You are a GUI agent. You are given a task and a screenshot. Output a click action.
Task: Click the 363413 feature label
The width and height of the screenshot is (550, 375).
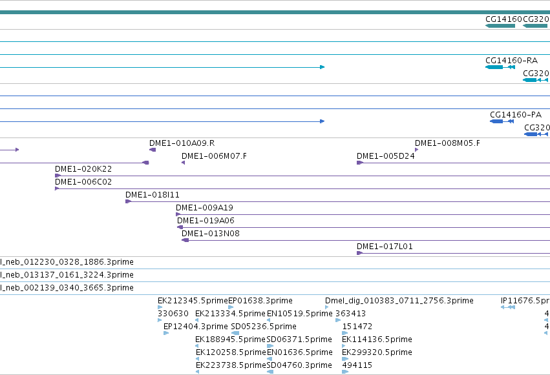point(351,314)
